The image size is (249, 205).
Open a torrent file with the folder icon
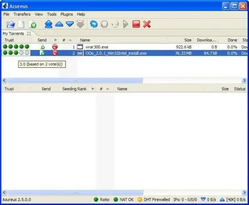[x=11, y=24]
